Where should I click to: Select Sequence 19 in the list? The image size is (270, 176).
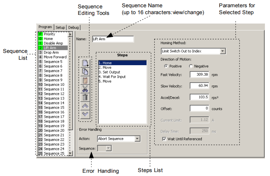click(x=53, y=126)
